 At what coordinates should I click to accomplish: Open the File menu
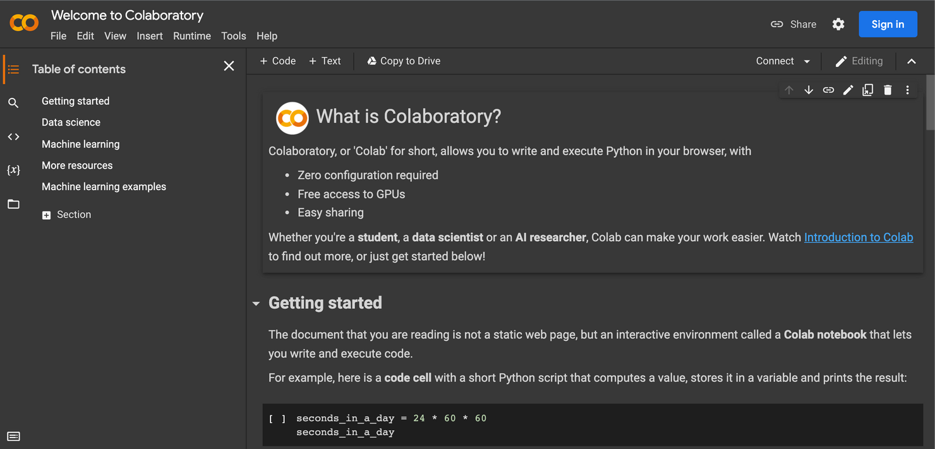coord(58,36)
